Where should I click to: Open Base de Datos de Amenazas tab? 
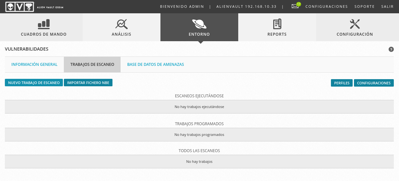[156, 65]
